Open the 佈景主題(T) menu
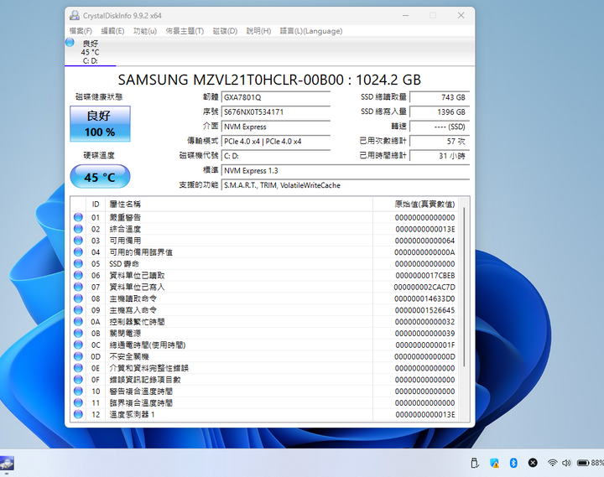The width and height of the screenshot is (604, 477). tap(185, 31)
